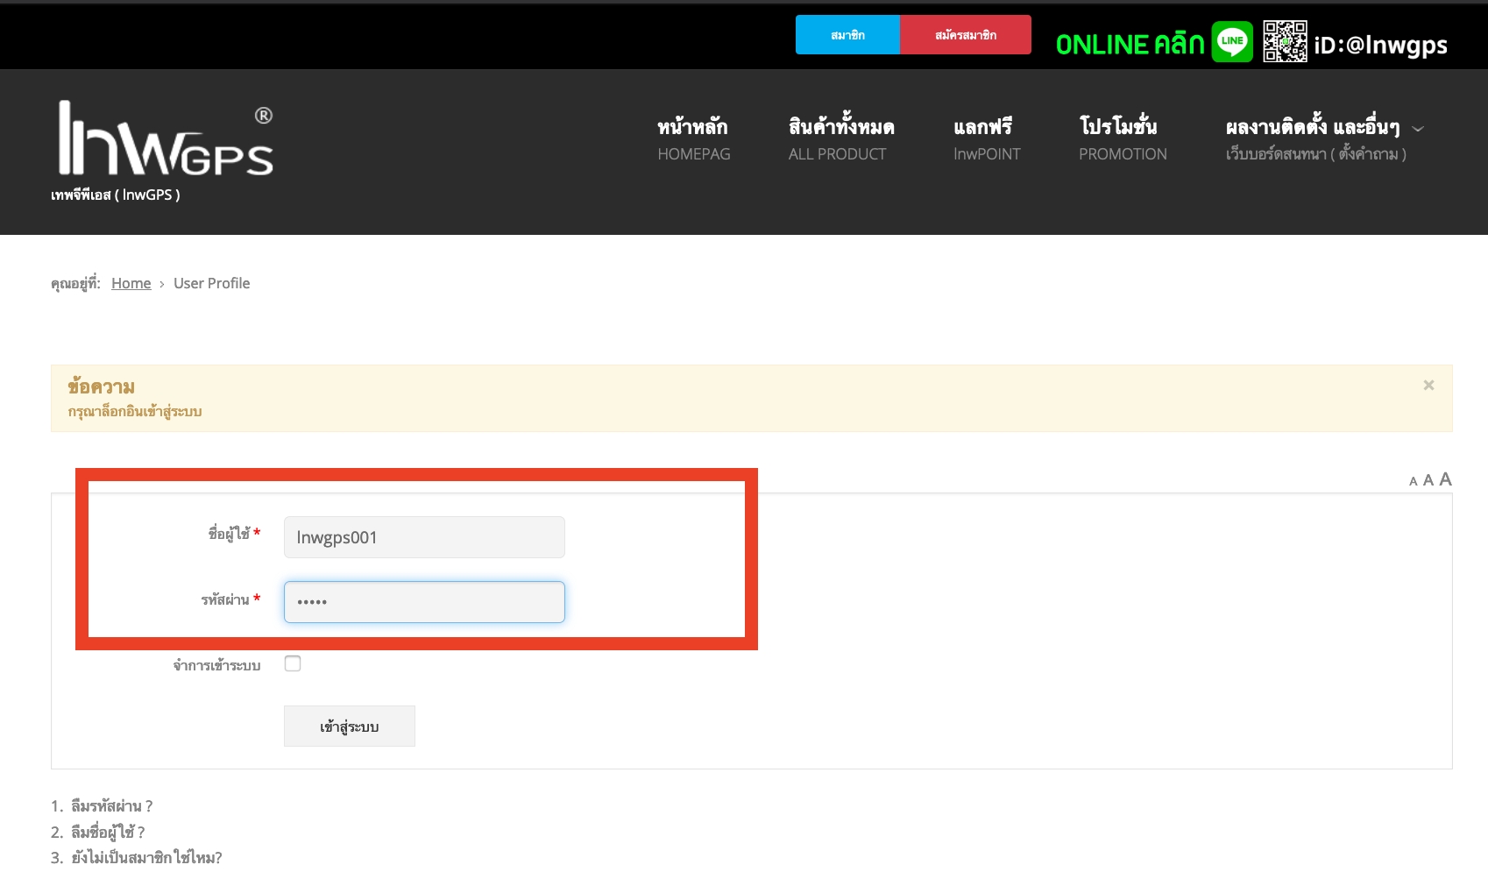Image resolution: width=1488 pixels, height=879 pixels.
Task: Click the Home breadcrumb link
Action: pyautogui.click(x=131, y=283)
